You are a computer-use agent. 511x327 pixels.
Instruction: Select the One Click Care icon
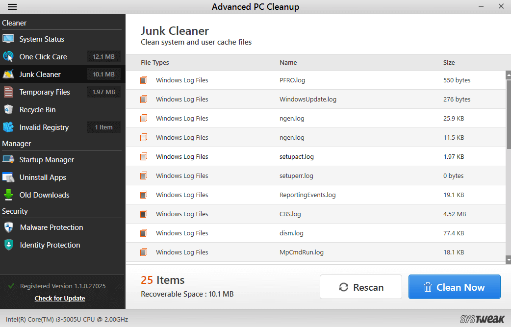[x=8, y=56]
